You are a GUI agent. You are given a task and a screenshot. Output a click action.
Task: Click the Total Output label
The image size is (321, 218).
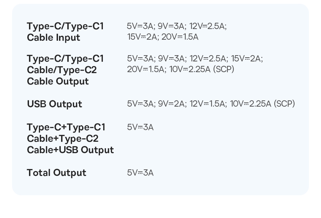coord(57,173)
